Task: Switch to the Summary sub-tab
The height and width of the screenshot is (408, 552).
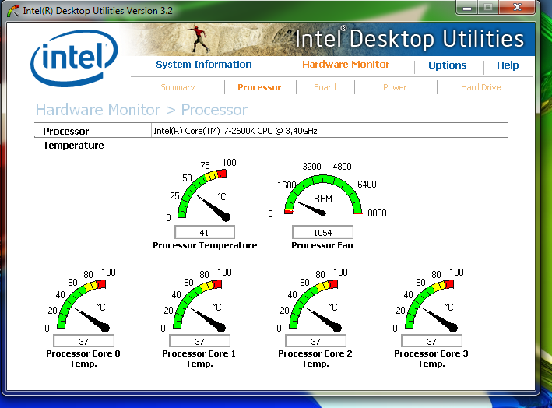Action: tap(178, 87)
